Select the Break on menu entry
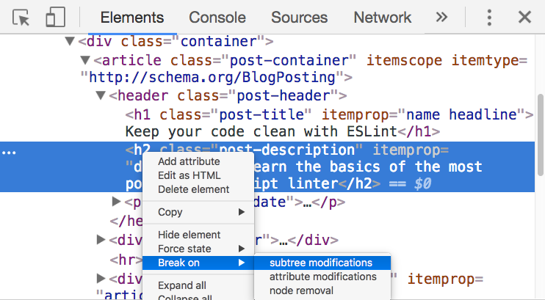The height and width of the screenshot is (300, 545). (x=198, y=263)
